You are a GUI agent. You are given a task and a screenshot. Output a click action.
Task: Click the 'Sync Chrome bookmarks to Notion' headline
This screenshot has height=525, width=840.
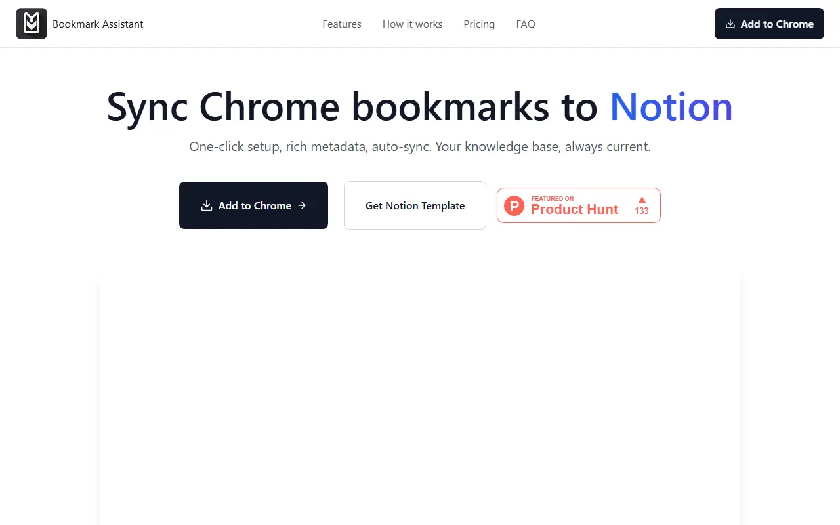420,106
